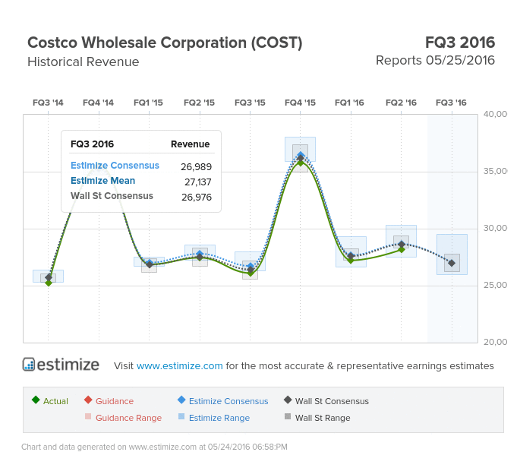This screenshot has height=471, width=520.
Task: Select the Estimize Range legend label
Action: tap(219, 418)
